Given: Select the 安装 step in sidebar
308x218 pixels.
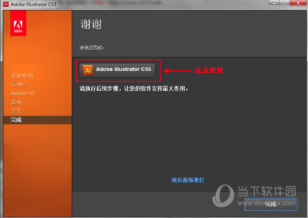Looking at the screenshot, I should (x=16, y=111).
